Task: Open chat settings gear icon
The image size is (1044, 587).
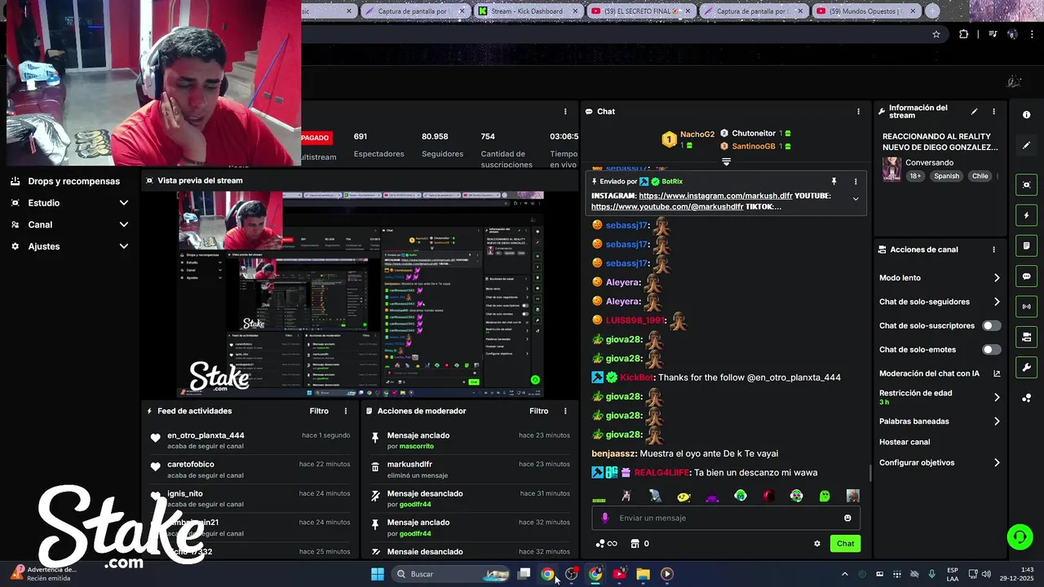Action: [x=817, y=544]
